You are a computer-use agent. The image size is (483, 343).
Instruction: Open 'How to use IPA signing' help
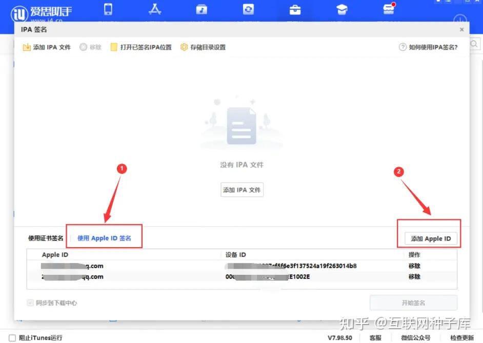(428, 47)
